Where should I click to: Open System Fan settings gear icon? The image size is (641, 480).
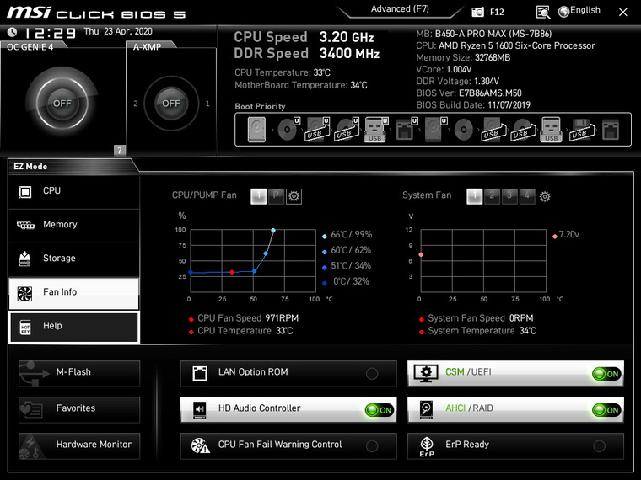coord(545,197)
